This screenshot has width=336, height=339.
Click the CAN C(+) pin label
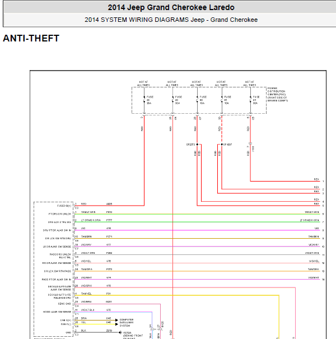[x=66, y=320]
